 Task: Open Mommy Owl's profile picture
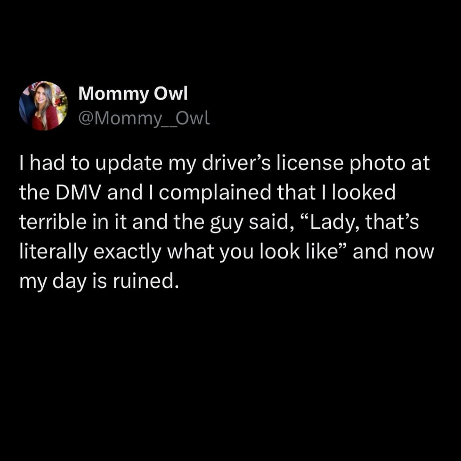[x=43, y=106]
